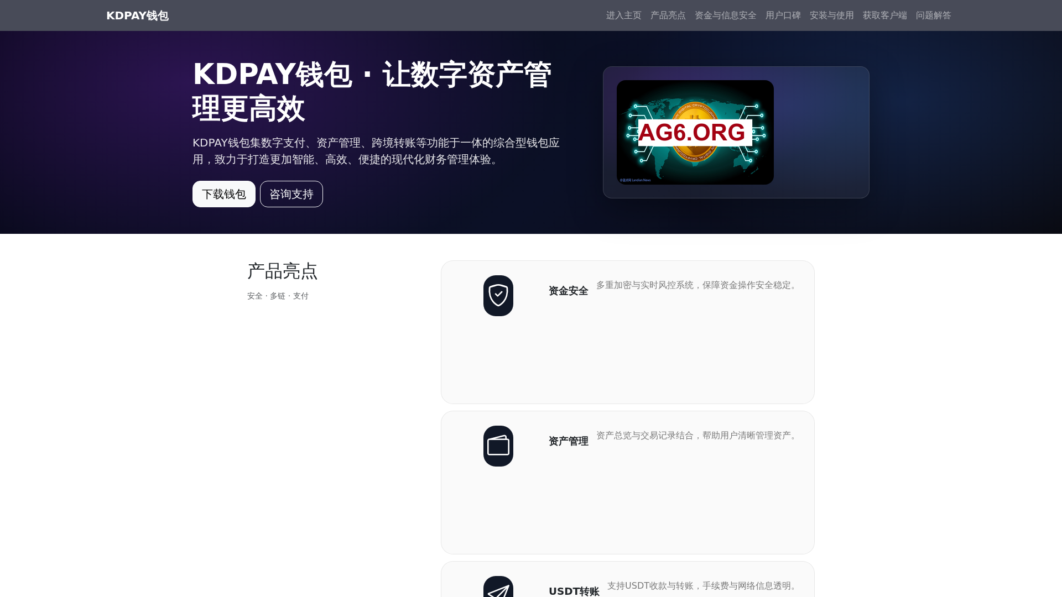
Task: Click the KDPAY钱包 logo in the header
Action: point(137,15)
